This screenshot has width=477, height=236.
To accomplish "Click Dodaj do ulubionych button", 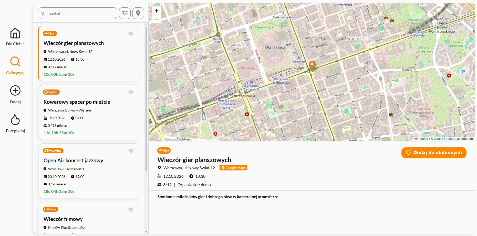I will [434, 153].
